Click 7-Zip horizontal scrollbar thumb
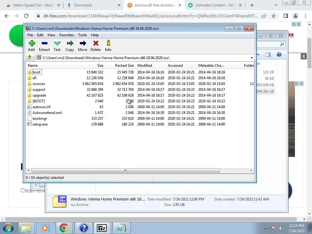Viewport: 312px width, 234px height. point(126,170)
